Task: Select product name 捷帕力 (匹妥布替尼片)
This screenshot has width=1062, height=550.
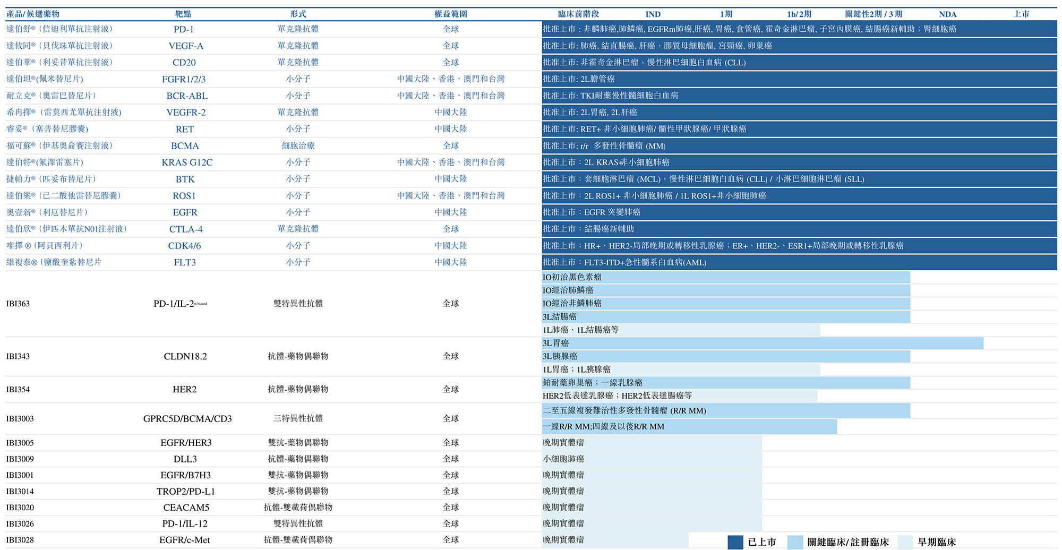Action: (x=52, y=179)
